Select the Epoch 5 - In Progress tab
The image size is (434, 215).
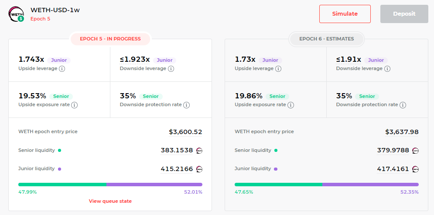[x=110, y=39]
